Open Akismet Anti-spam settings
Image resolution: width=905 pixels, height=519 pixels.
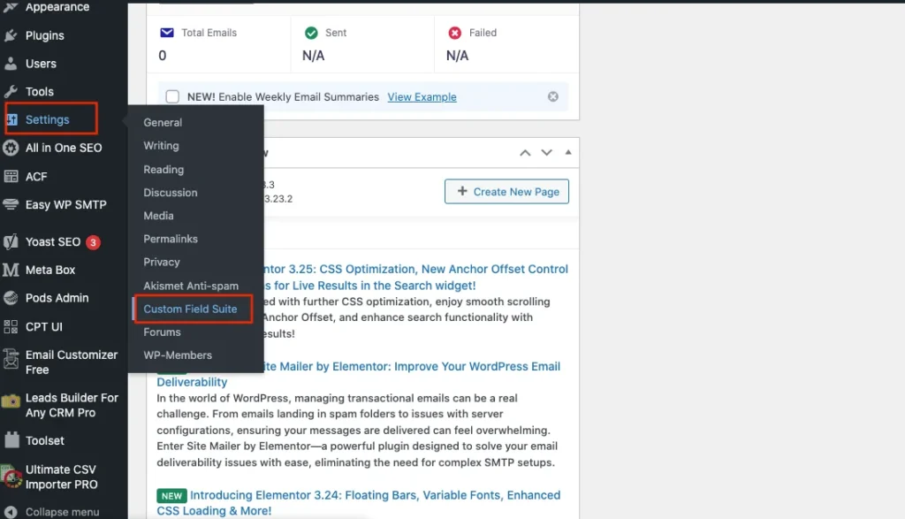[x=191, y=286]
